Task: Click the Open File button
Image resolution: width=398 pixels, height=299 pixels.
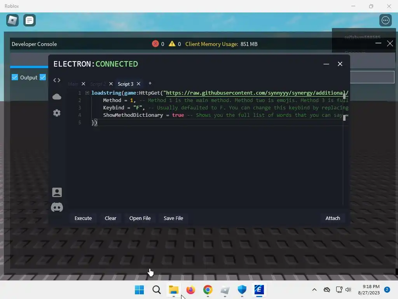Action: (x=140, y=218)
